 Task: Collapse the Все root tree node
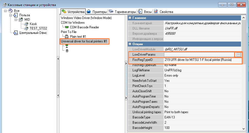tap(6, 11)
